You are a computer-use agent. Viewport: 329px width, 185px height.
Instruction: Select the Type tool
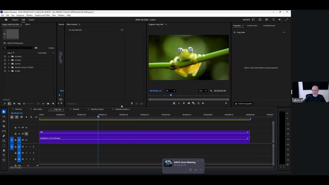(4, 155)
